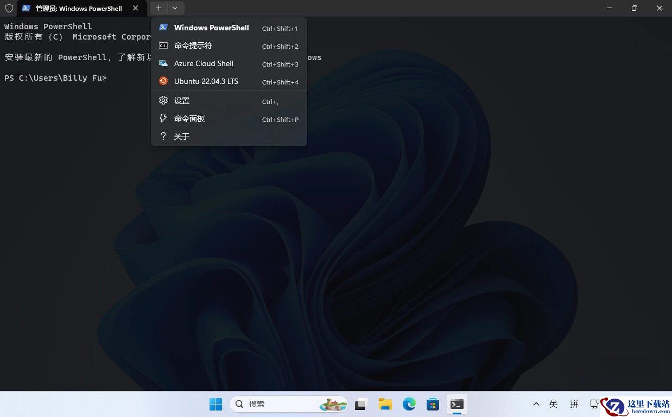Click the question mark About icon

(163, 136)
